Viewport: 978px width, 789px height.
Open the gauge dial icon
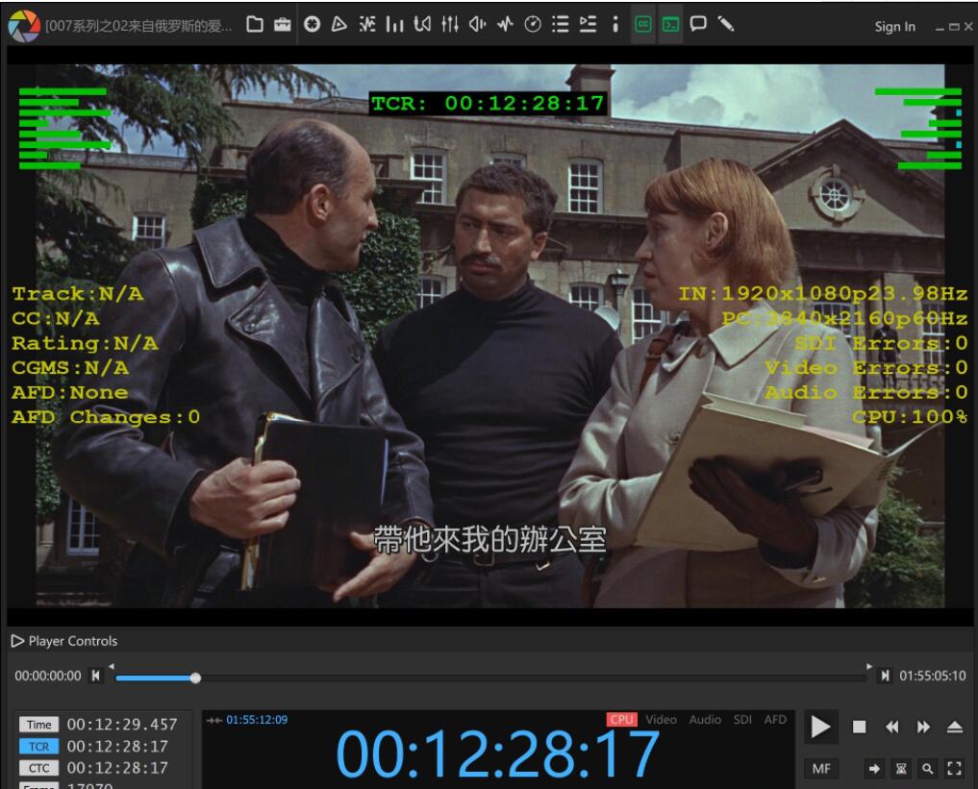pos(533,24)
